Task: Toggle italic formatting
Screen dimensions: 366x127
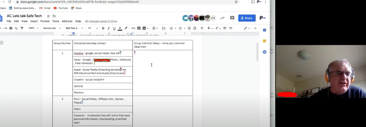Action: 109,28
